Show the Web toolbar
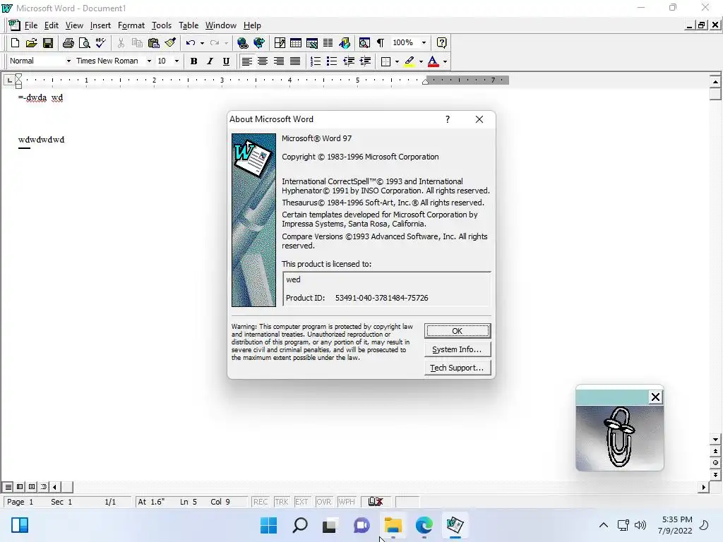The image size is (723, 542). pyautogui.click(x=259, y=43)
